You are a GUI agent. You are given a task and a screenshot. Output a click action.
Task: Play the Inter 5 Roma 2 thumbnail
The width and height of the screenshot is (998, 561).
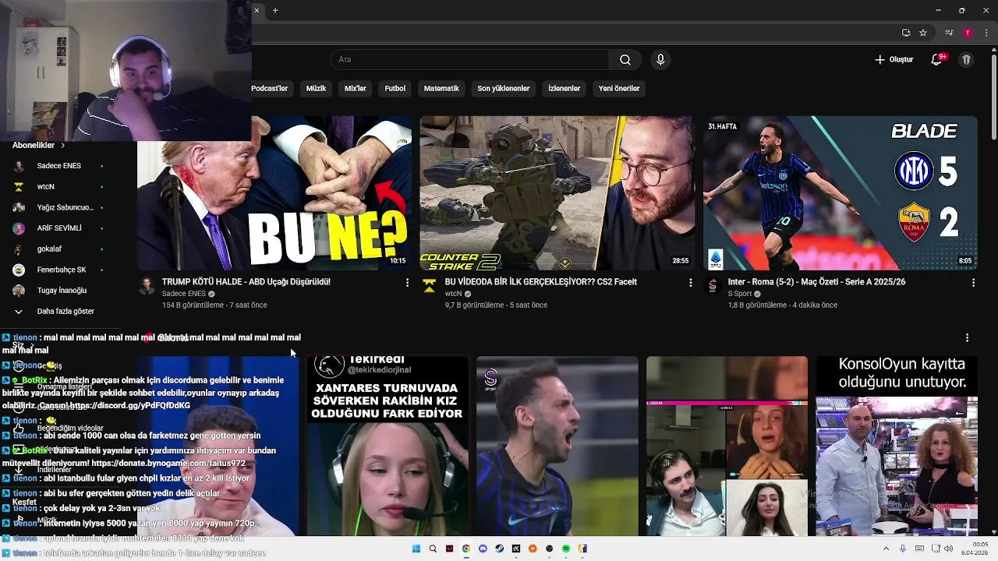point(840,193)
